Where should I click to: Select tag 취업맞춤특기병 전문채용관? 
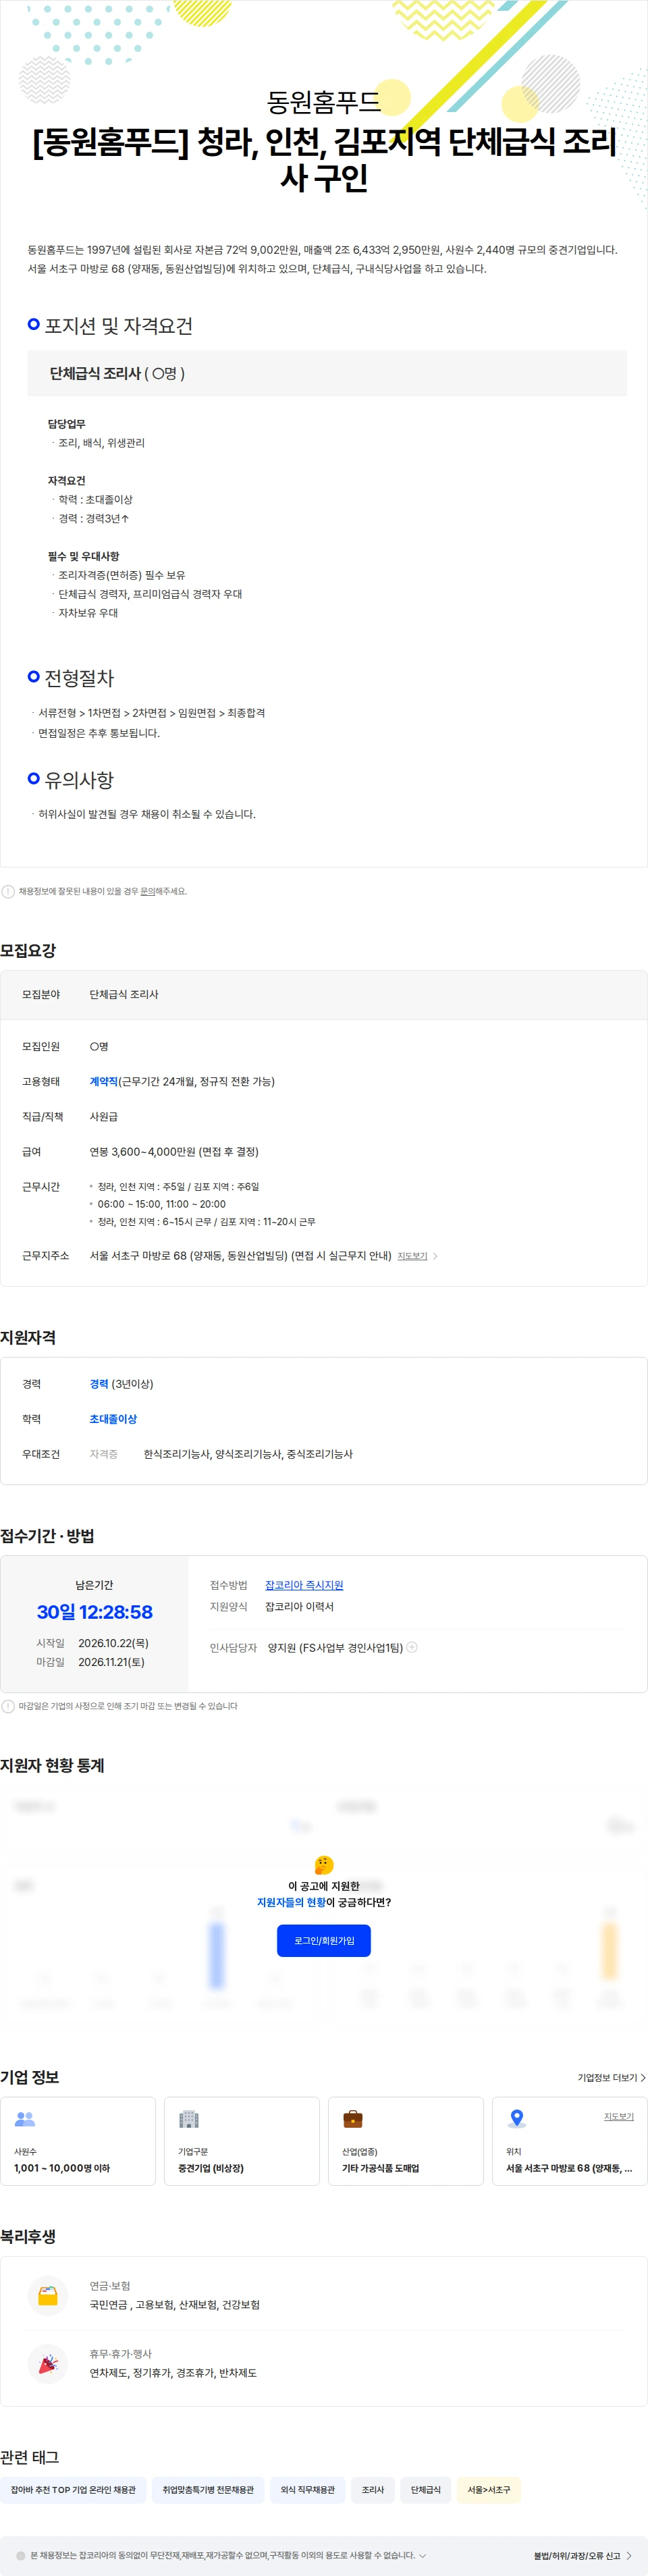click(x=208, y=2489)
